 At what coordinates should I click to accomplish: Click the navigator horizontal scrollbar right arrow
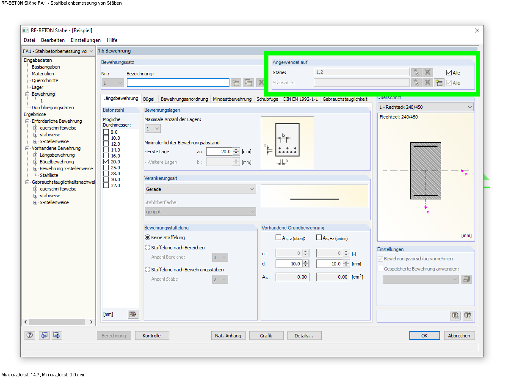click(91, 322)
